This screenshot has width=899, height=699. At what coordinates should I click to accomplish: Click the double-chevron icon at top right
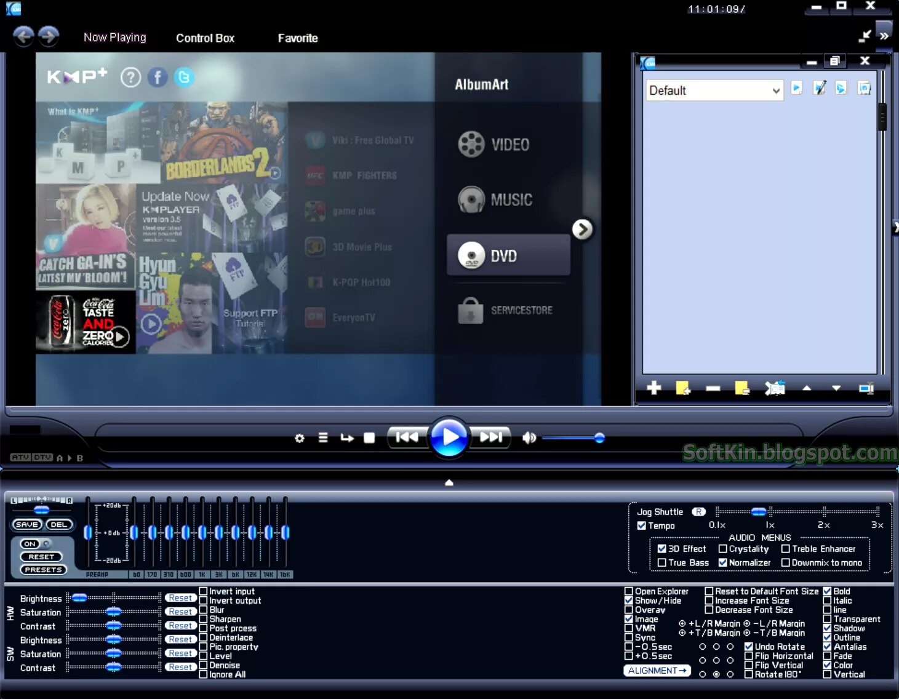[x=884, y=36]
